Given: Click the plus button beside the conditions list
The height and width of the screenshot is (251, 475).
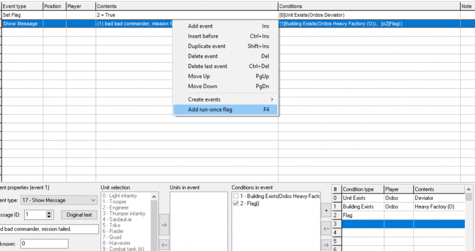Looking at the screenshot, I should pos(326,210).
